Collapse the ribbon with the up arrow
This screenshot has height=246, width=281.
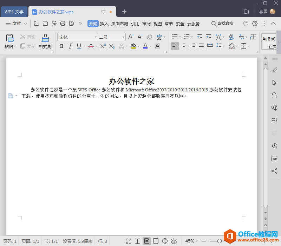click(273, 24)
